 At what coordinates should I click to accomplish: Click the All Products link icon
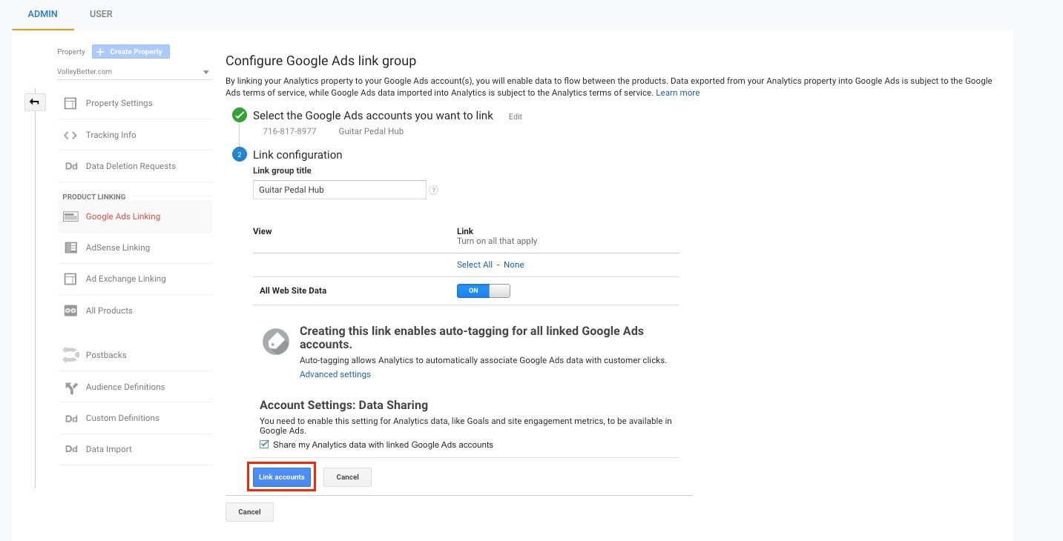click(x=70, y=311)
